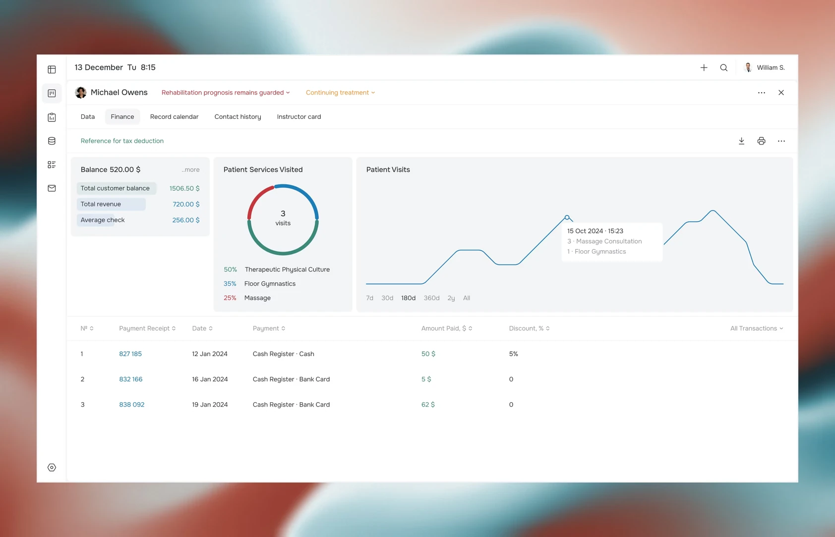
Task: Sort table by Payment Receipt column
Action: [147, 328]
